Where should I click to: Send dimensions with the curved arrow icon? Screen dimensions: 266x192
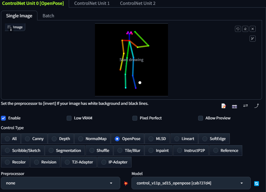pos(256,106)
